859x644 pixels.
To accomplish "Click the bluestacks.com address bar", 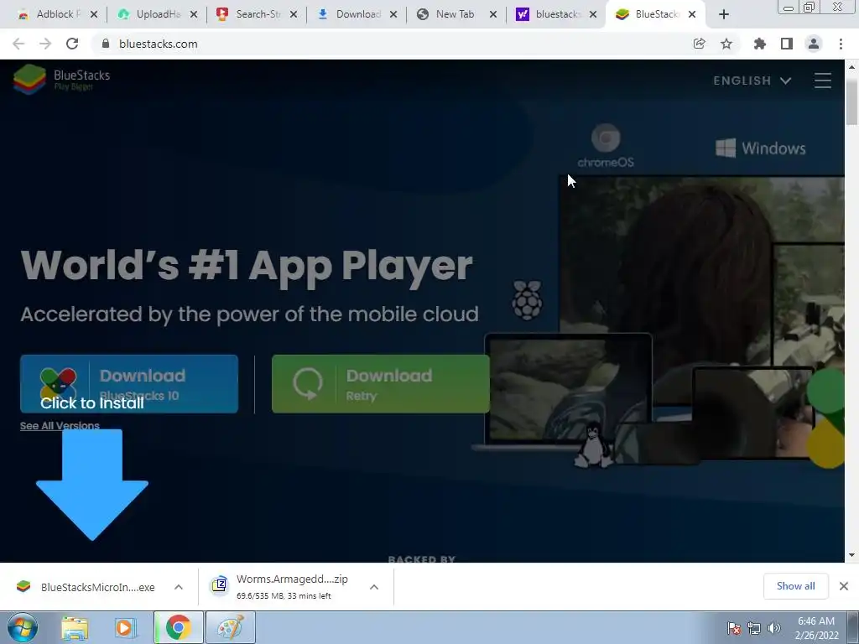I will tap(394, 44).
